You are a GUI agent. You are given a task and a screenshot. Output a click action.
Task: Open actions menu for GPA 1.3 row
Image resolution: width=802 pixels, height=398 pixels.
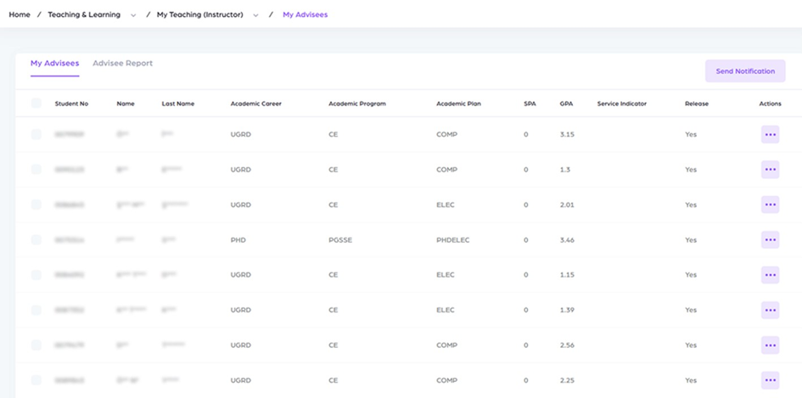point(770,170)
